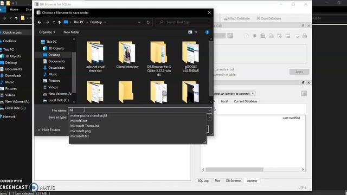347x195 pixels.
Task: Choose Microsoft Teams.lnk suggestion
Action: coord(85,126)
